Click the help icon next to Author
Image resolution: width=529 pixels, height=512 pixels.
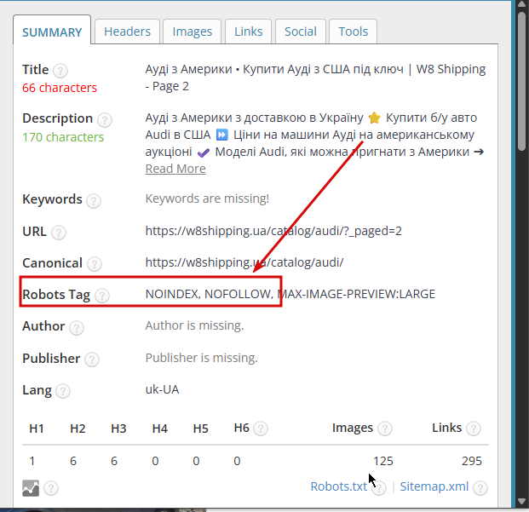tap(77, 327)
